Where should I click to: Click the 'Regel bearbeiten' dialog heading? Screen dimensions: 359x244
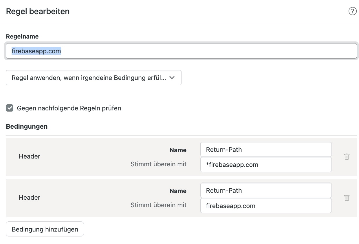pos(38,12)
